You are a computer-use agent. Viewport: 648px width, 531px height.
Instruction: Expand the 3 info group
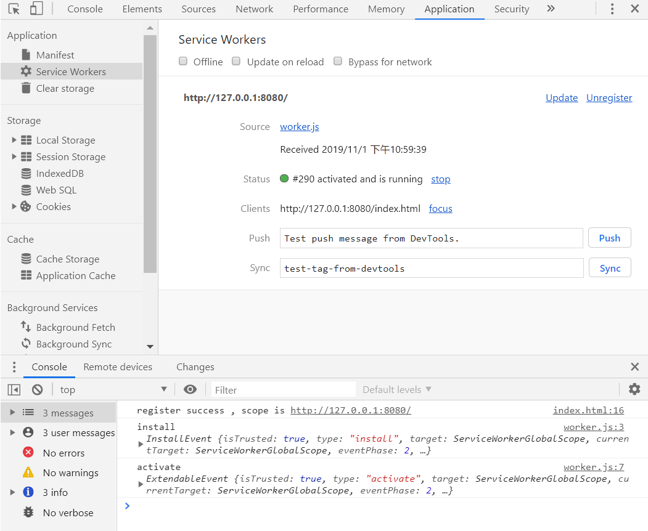pos(12,492)
